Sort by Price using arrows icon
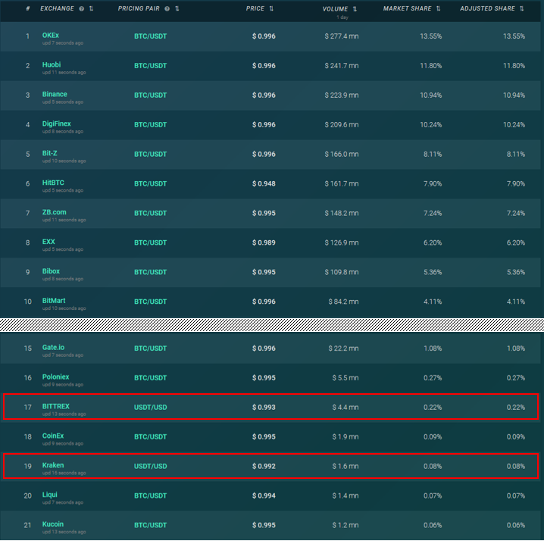This screenshot has width=544, height=541. point(271,8)
